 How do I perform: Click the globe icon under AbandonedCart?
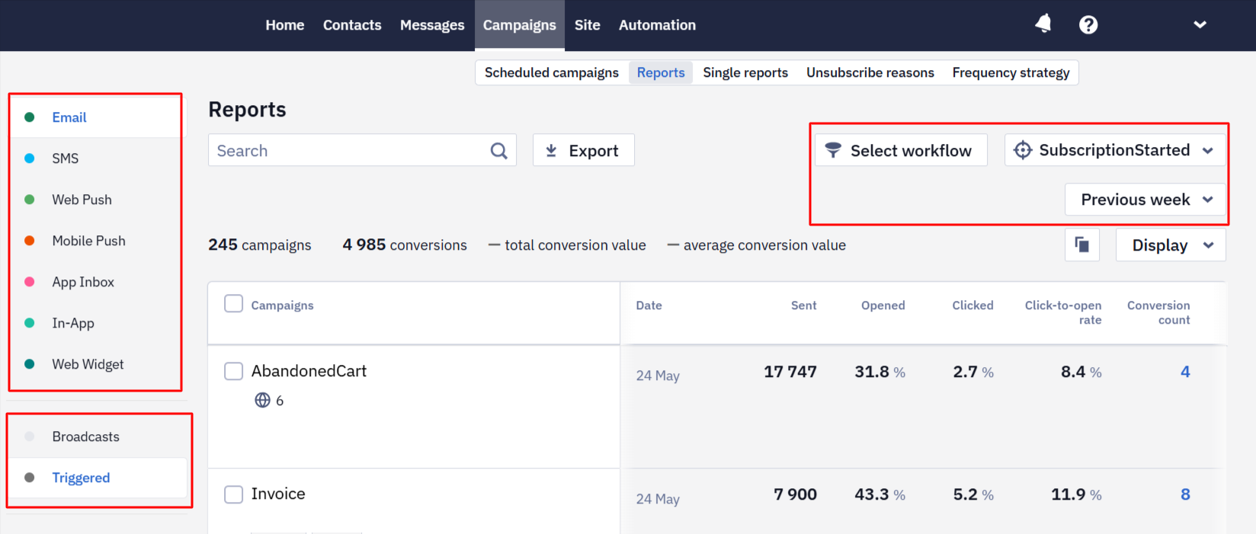262,400
